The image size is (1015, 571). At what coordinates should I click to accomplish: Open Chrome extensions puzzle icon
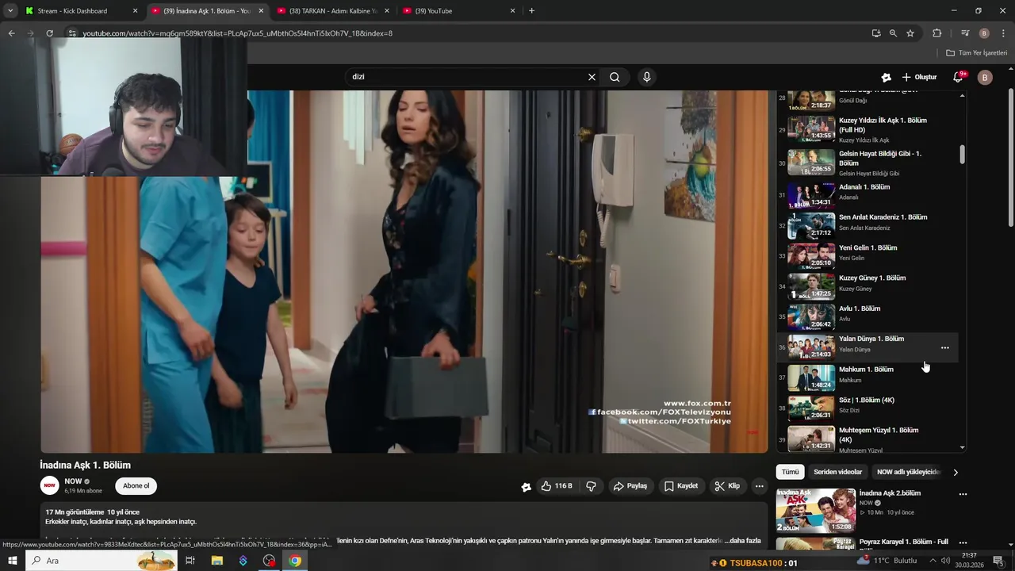tap(937, 33)
